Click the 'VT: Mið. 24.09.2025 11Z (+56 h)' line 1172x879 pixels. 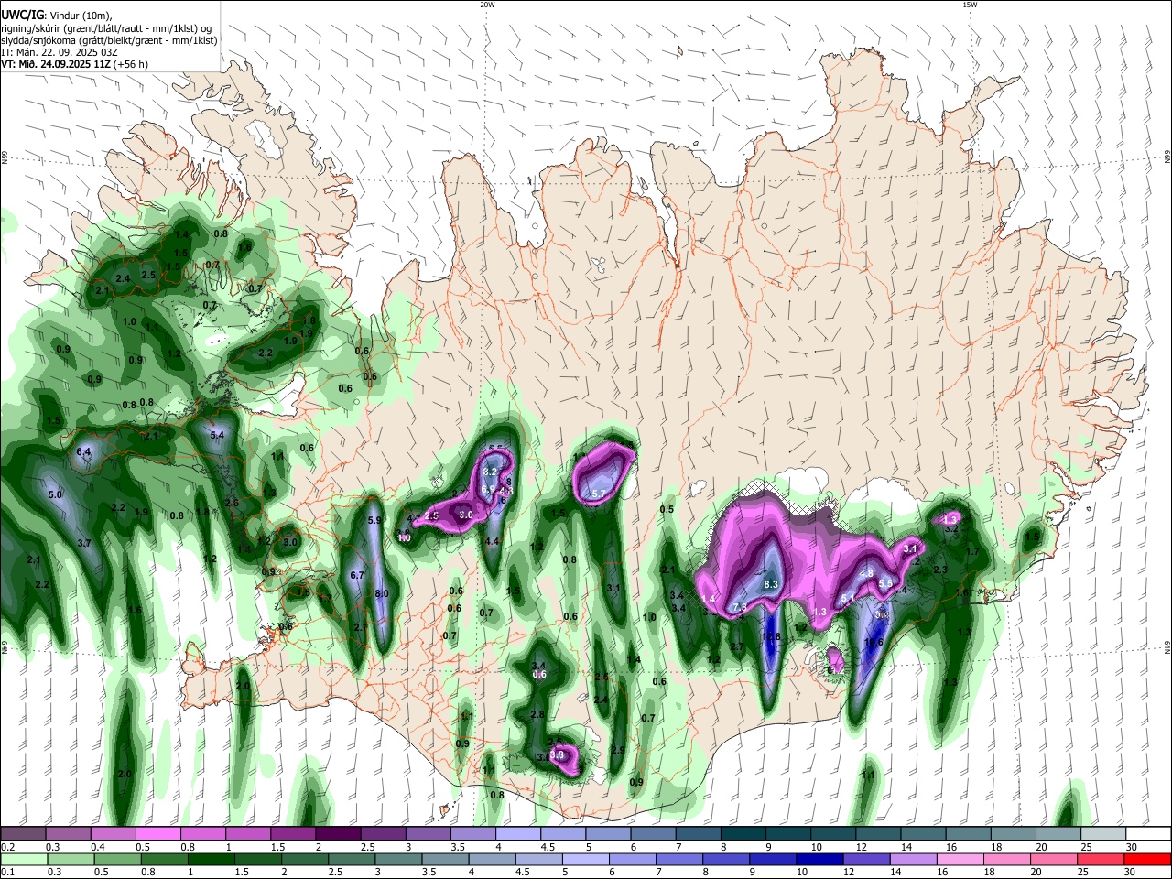click(75, 64)
